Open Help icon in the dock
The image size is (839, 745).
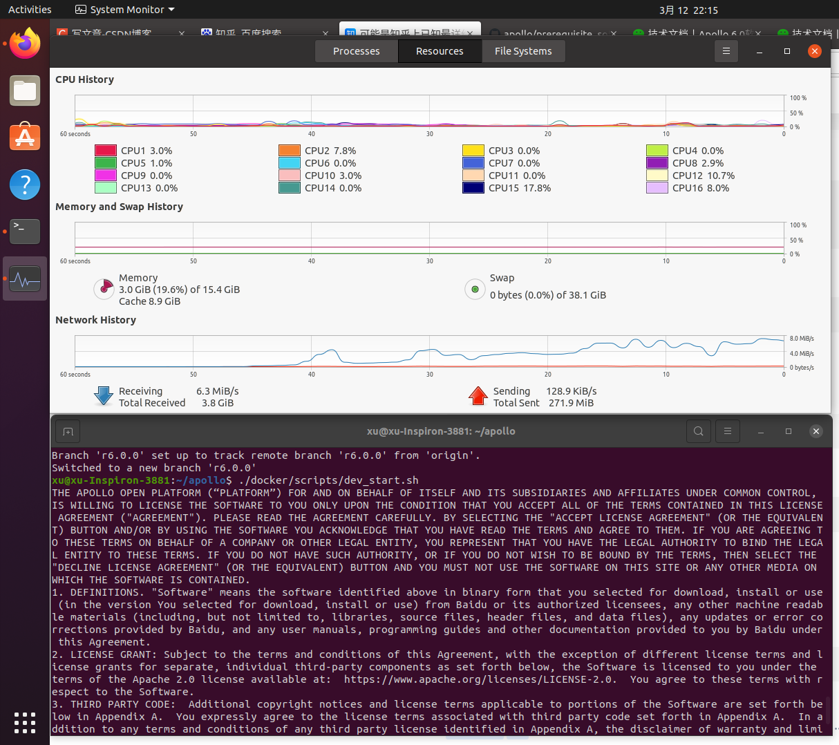tap(25, 185)
